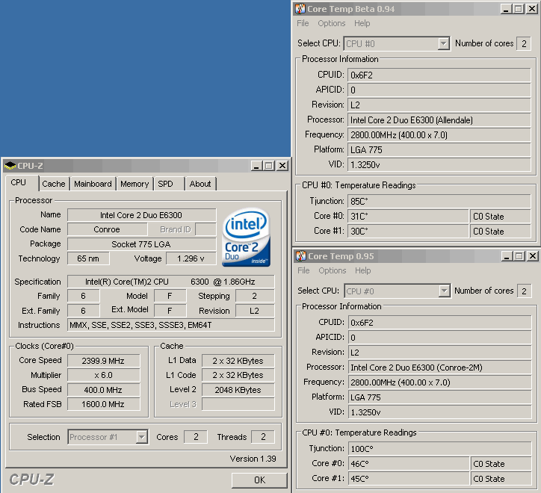Click the CPU-Z title bar chip icon
The height and width of the screenshot is (493, 541).
[10, 166]
